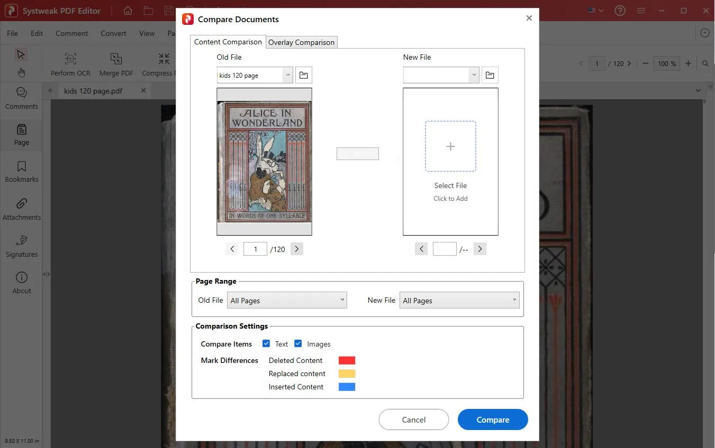Screen dimensions: 715x448
Task: Pick the blue Inserted Content color
Action: pos(347,387)
